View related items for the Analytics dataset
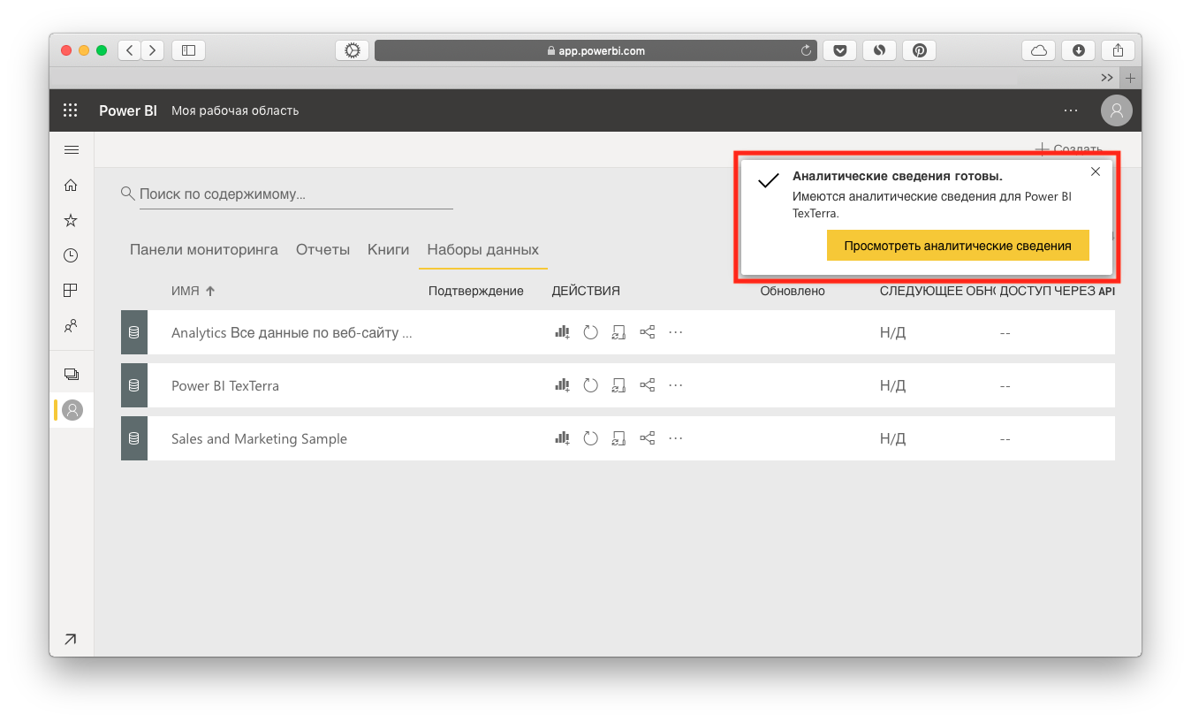 point(648,332)
